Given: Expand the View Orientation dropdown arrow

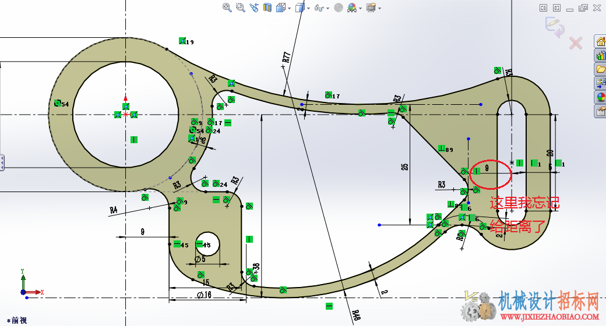Looking at the screenshot, I should click(289, 8).
